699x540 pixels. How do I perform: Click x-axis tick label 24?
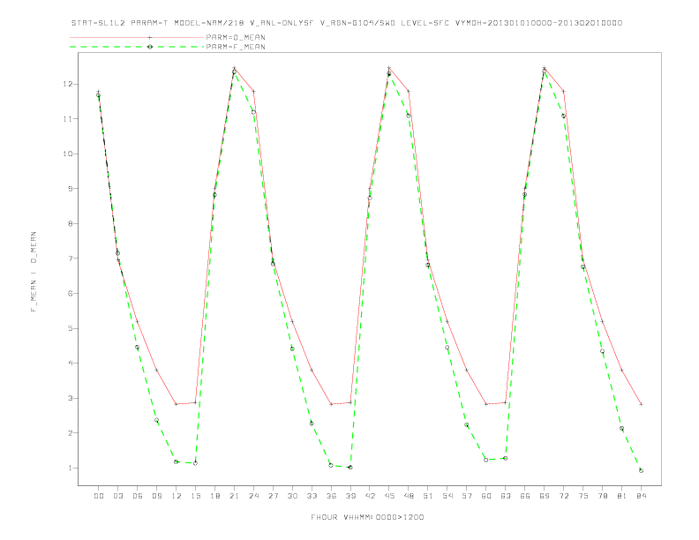pos(253,496)
